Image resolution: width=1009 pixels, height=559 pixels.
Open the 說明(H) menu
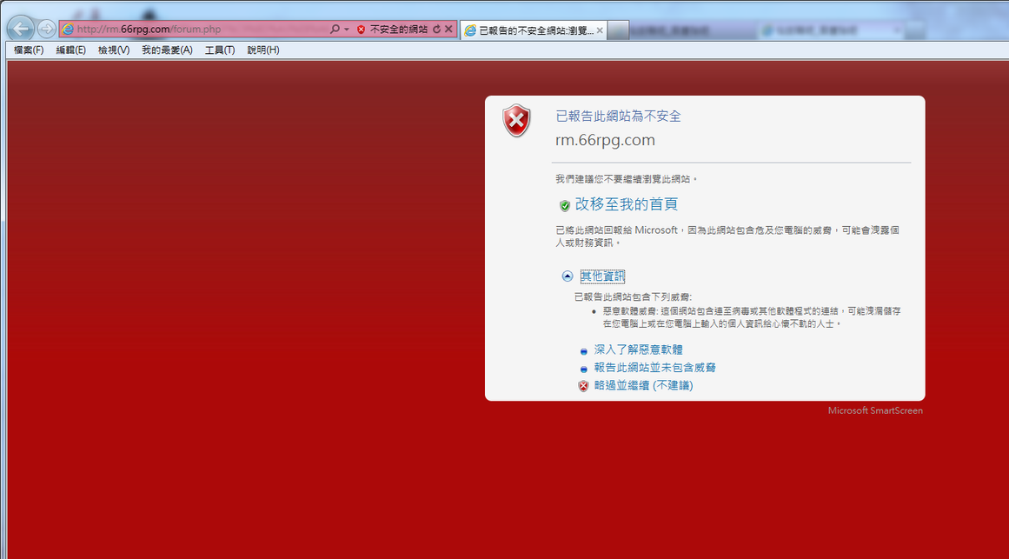tap(263, 50)
